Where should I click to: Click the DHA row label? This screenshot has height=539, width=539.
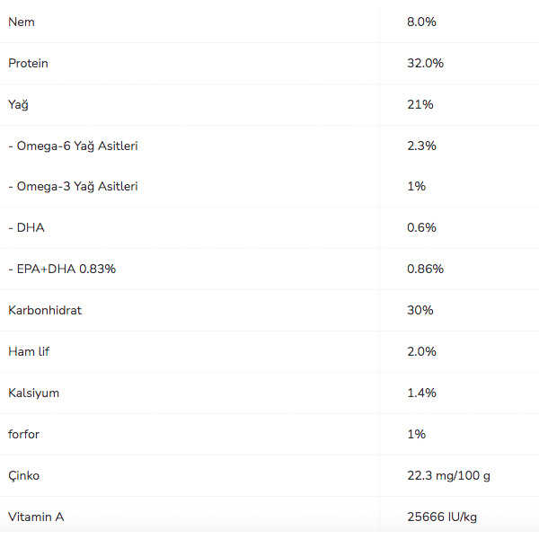point(26,228)
